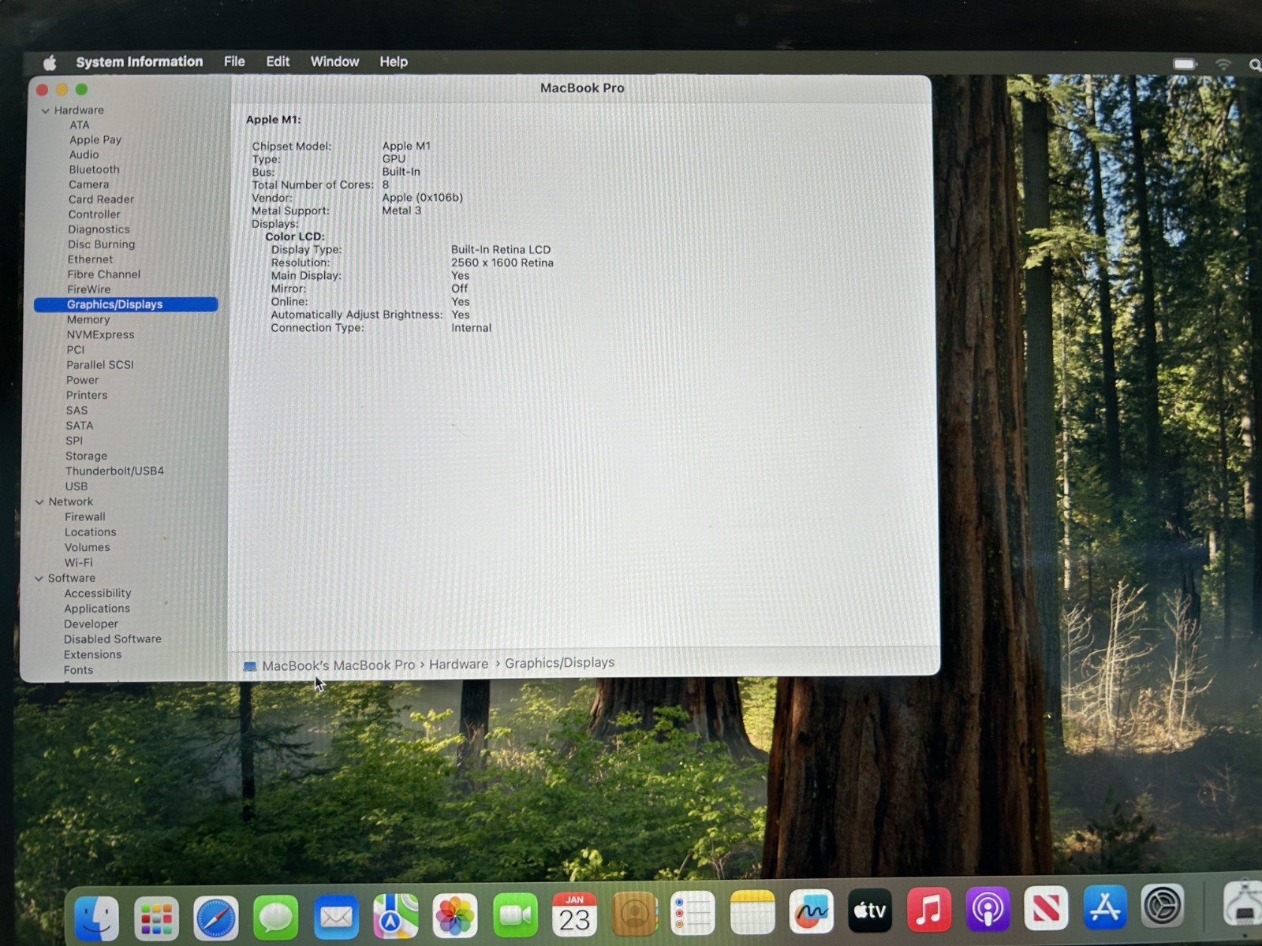The image size is (1262, 946).
Task: Select USB in the sidebar
Action: tap(76, 486)
